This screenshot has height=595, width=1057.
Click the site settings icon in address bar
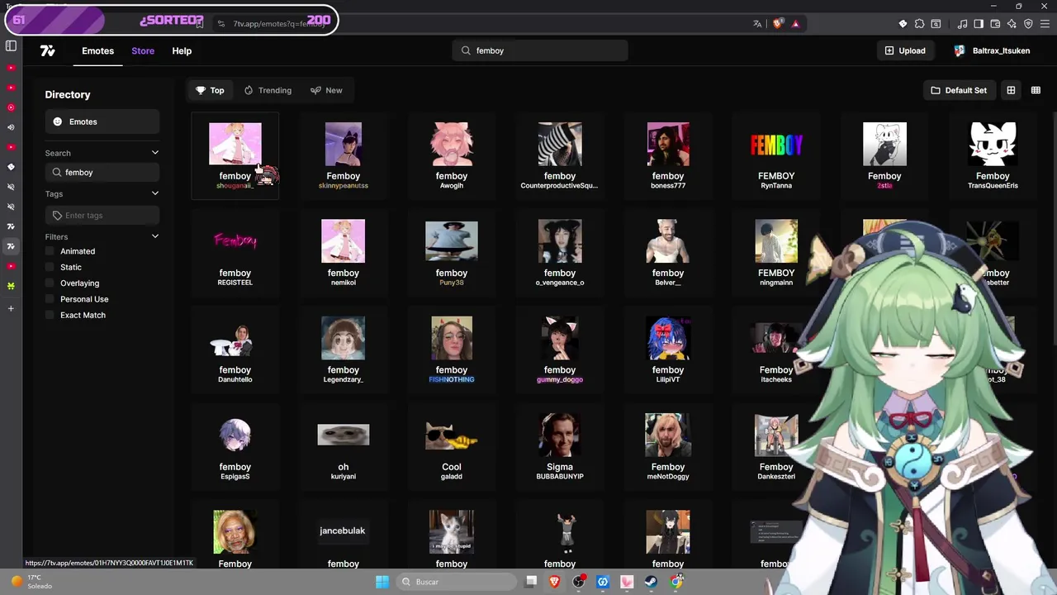tap(221, 24)
